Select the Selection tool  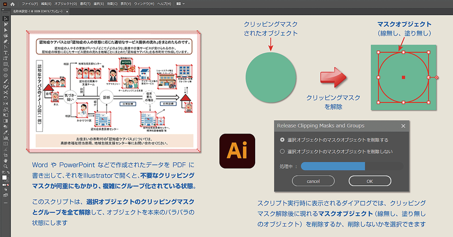(x=5, y=18)
